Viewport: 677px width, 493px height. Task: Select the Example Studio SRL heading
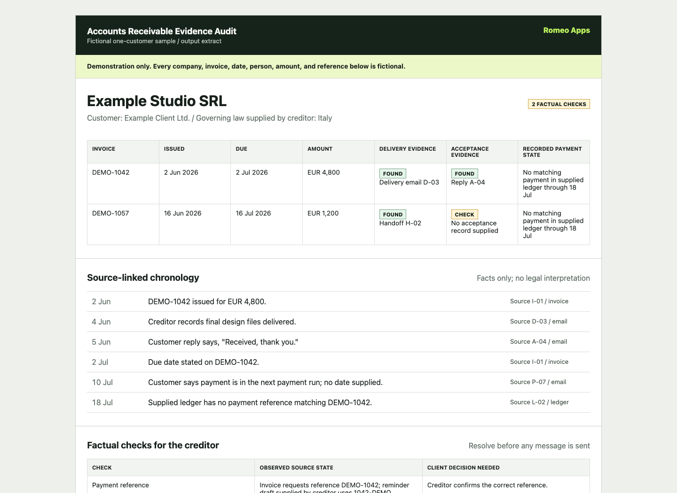point(157,101)
